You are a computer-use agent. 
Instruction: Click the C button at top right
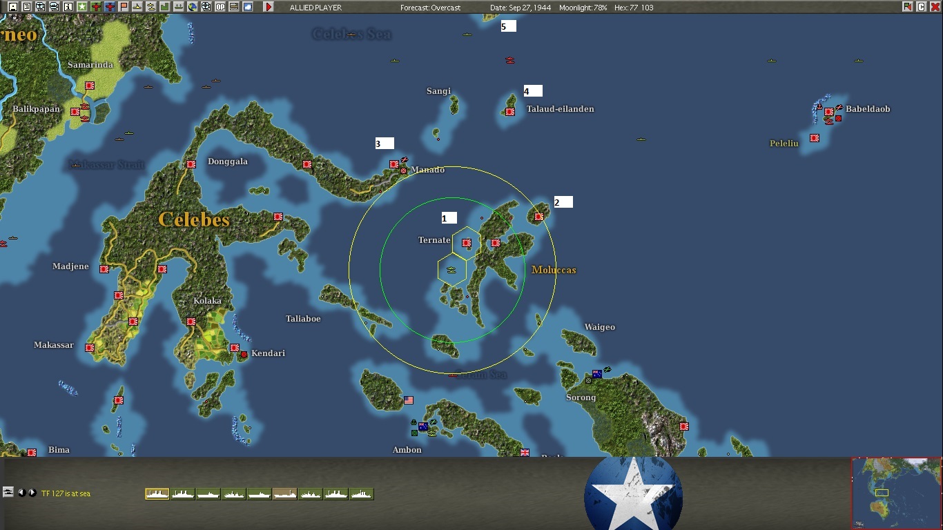921,7
